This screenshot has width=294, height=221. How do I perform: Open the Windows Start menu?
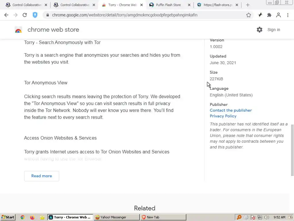click(x=8, y=217)
